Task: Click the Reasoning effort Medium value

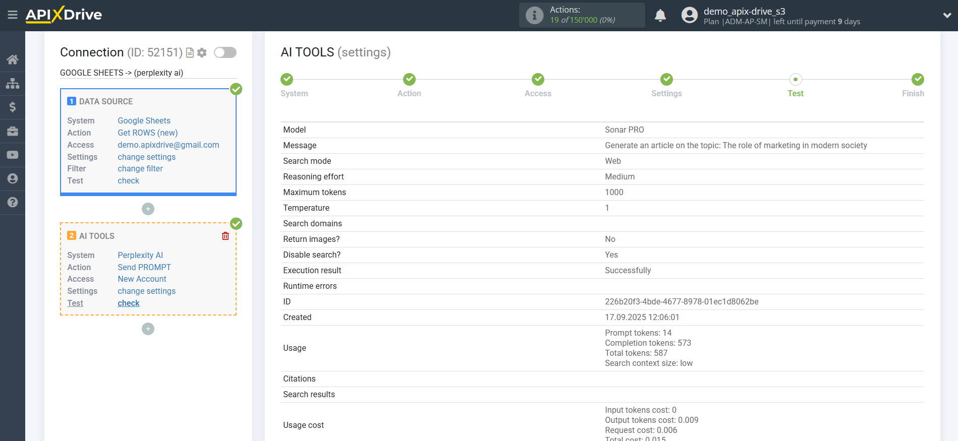Action: 619,176
